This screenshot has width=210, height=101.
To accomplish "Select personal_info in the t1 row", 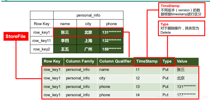I will coord(78,70).
